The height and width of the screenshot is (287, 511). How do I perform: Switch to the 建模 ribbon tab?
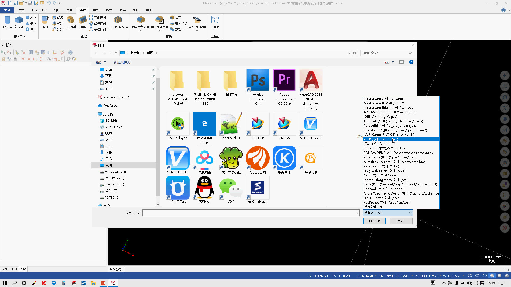[96, 10]
